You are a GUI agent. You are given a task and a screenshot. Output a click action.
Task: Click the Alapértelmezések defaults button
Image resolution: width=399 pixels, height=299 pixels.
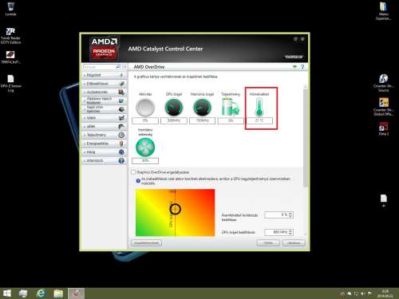coord(146,243)
